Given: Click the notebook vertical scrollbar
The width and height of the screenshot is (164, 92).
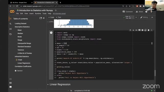Looking at the screenshot, I should pos(155,73).
